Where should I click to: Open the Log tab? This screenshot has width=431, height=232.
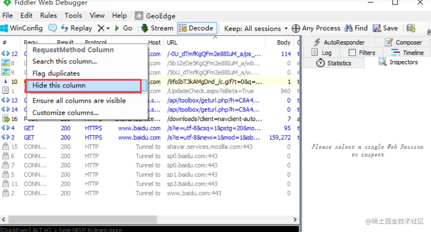click(322, 52)
